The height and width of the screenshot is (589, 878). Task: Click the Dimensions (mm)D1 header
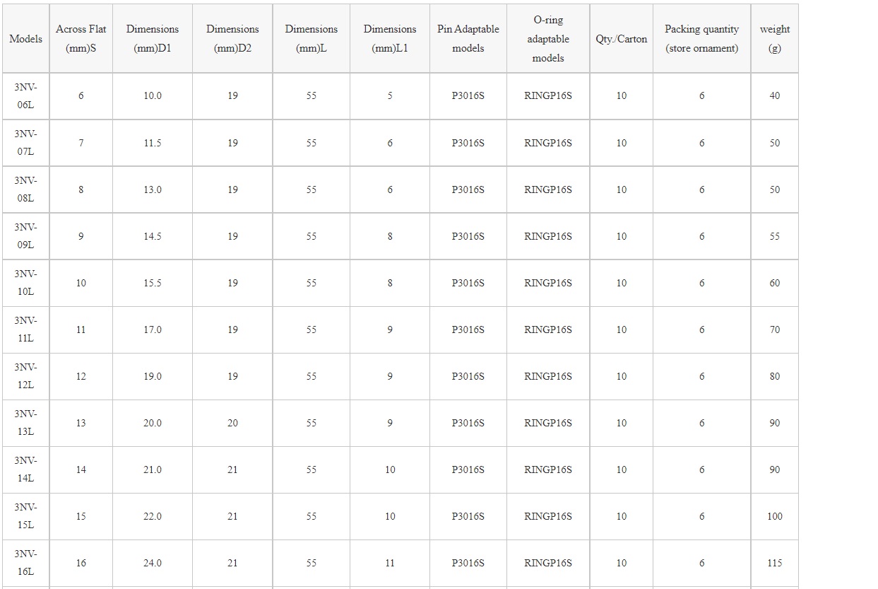153,39
